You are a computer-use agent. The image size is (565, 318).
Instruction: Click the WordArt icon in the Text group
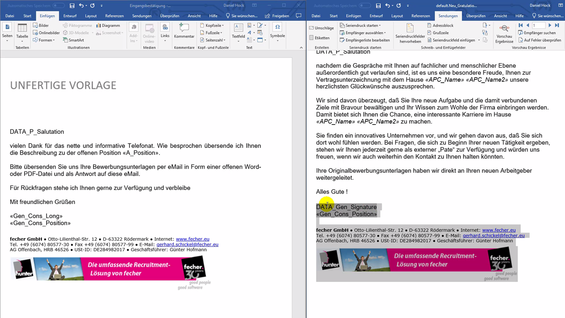(x=250, y=33)
